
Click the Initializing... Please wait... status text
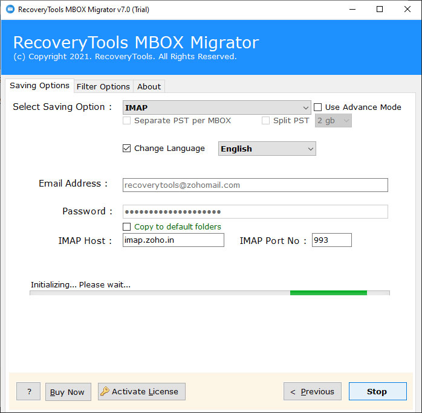[80, 284]
